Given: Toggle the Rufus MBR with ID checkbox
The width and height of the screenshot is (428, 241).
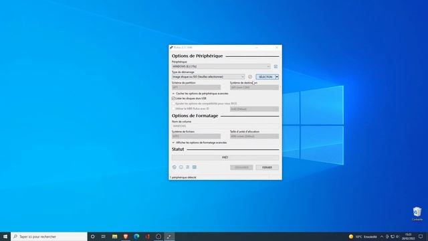Looking at the screenshot, I should pos(173,108).
